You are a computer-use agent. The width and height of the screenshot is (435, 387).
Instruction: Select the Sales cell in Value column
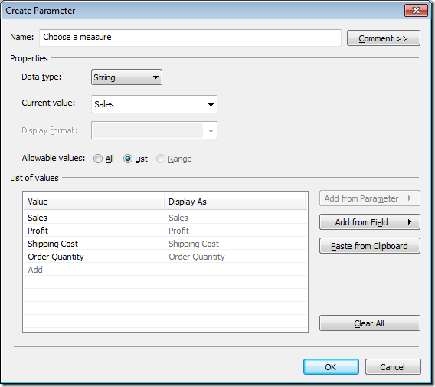(94, 218)
